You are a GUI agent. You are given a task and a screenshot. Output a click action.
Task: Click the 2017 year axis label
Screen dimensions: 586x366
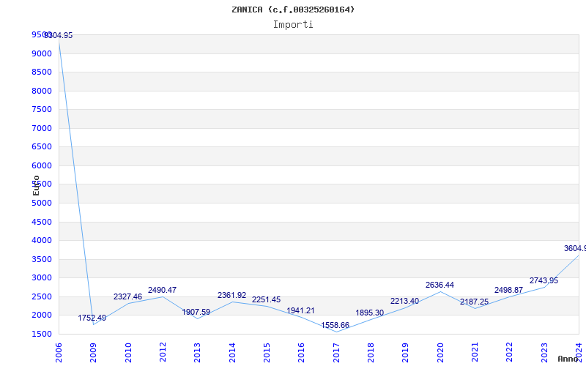point(336,353)
